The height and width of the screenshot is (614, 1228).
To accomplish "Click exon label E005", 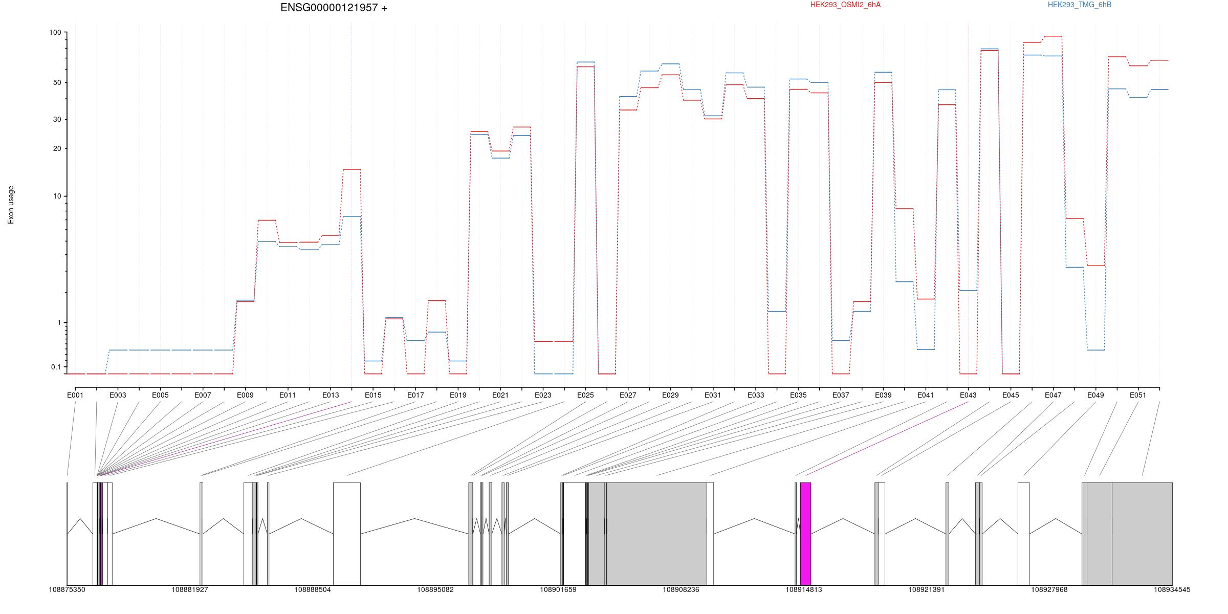I will tap(160, 395).
